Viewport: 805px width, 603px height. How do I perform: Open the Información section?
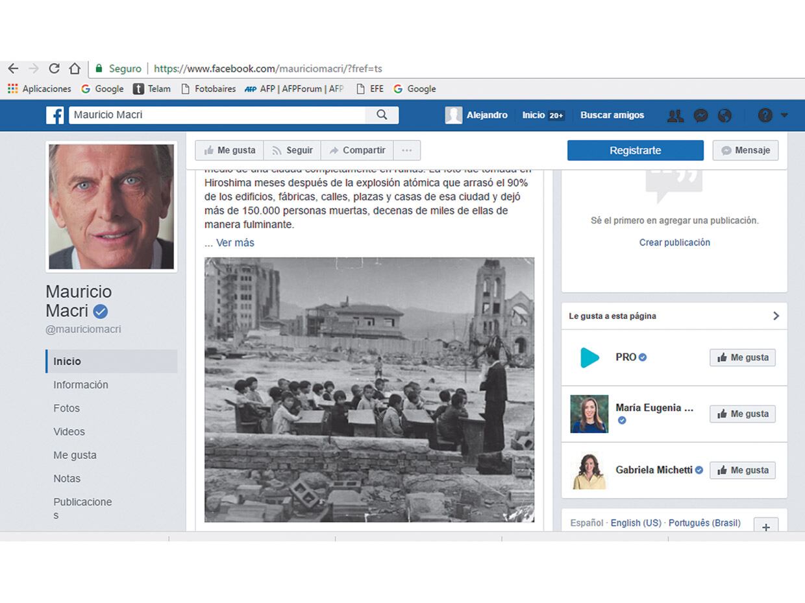coord(80,384)
